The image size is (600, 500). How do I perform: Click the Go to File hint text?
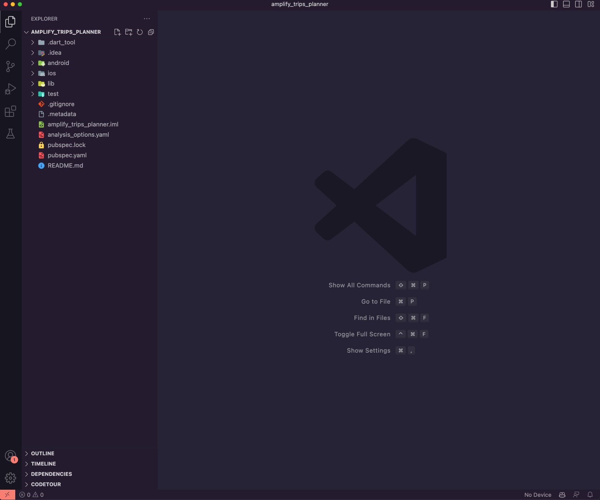click(376, 301)
